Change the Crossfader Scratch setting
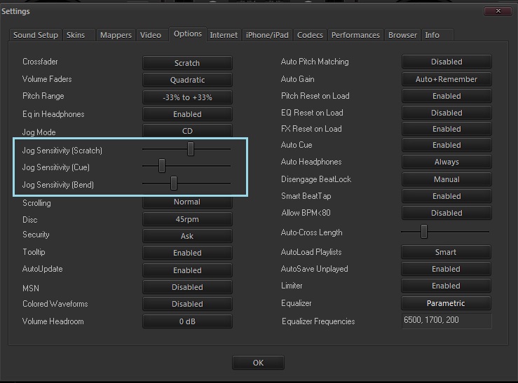The image size is (518, 383). point(187,63)
